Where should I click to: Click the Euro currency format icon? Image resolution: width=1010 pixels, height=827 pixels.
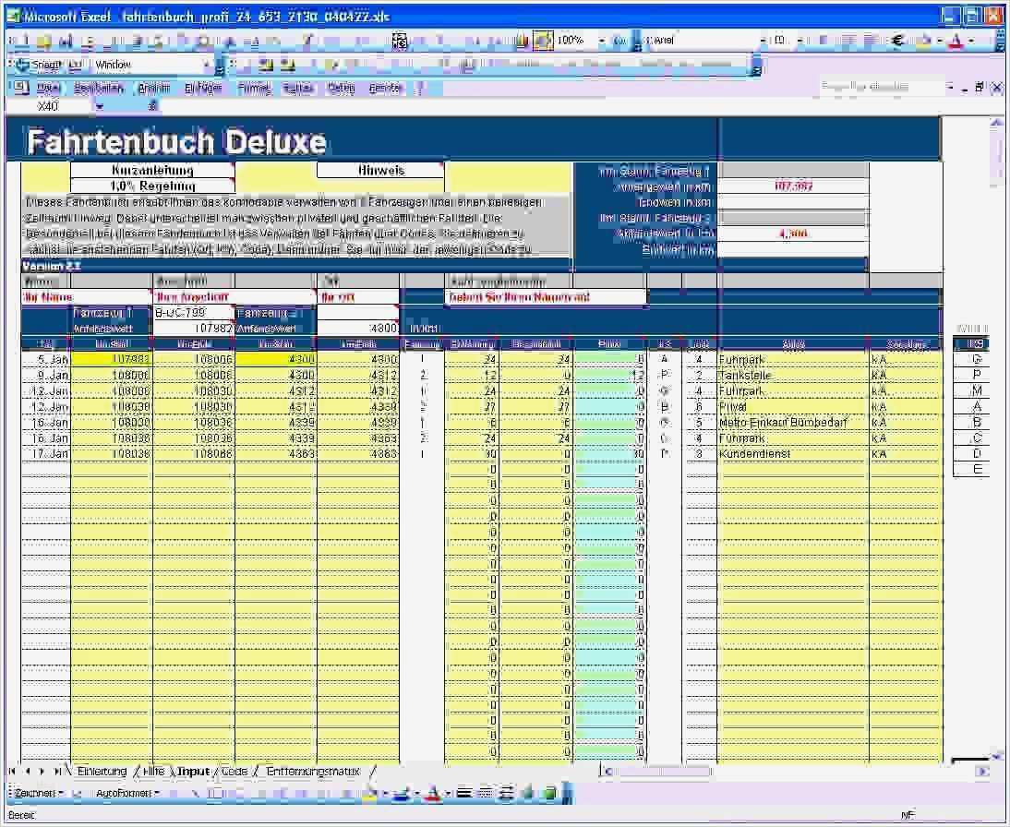(x=897, y=41)
